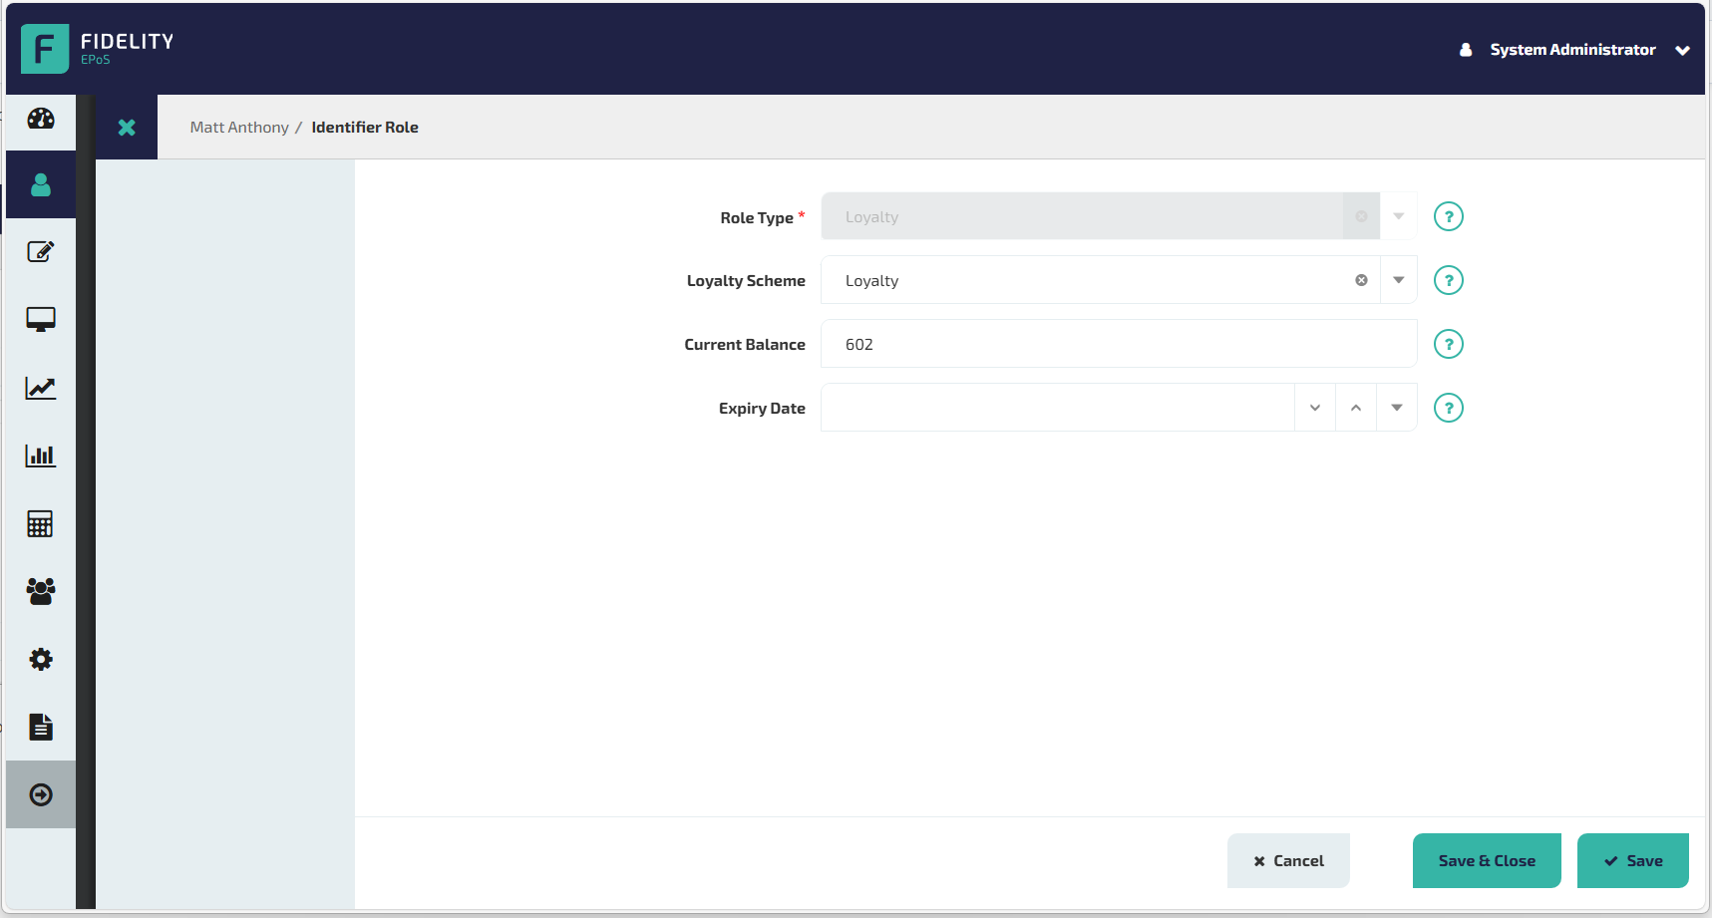
Task: Open the edit pencil icon in sidebar
Action: 41,252
